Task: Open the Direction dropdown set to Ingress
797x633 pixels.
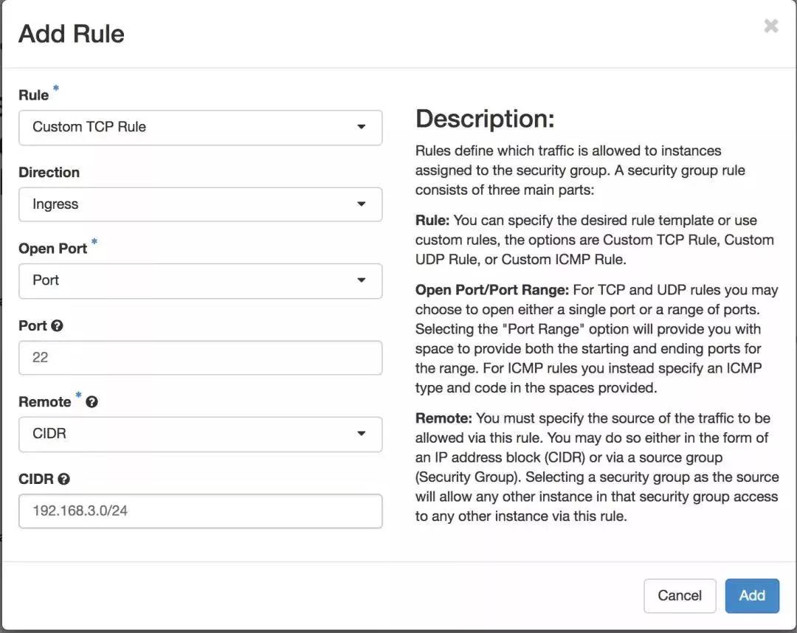Action: pos(200,204)
